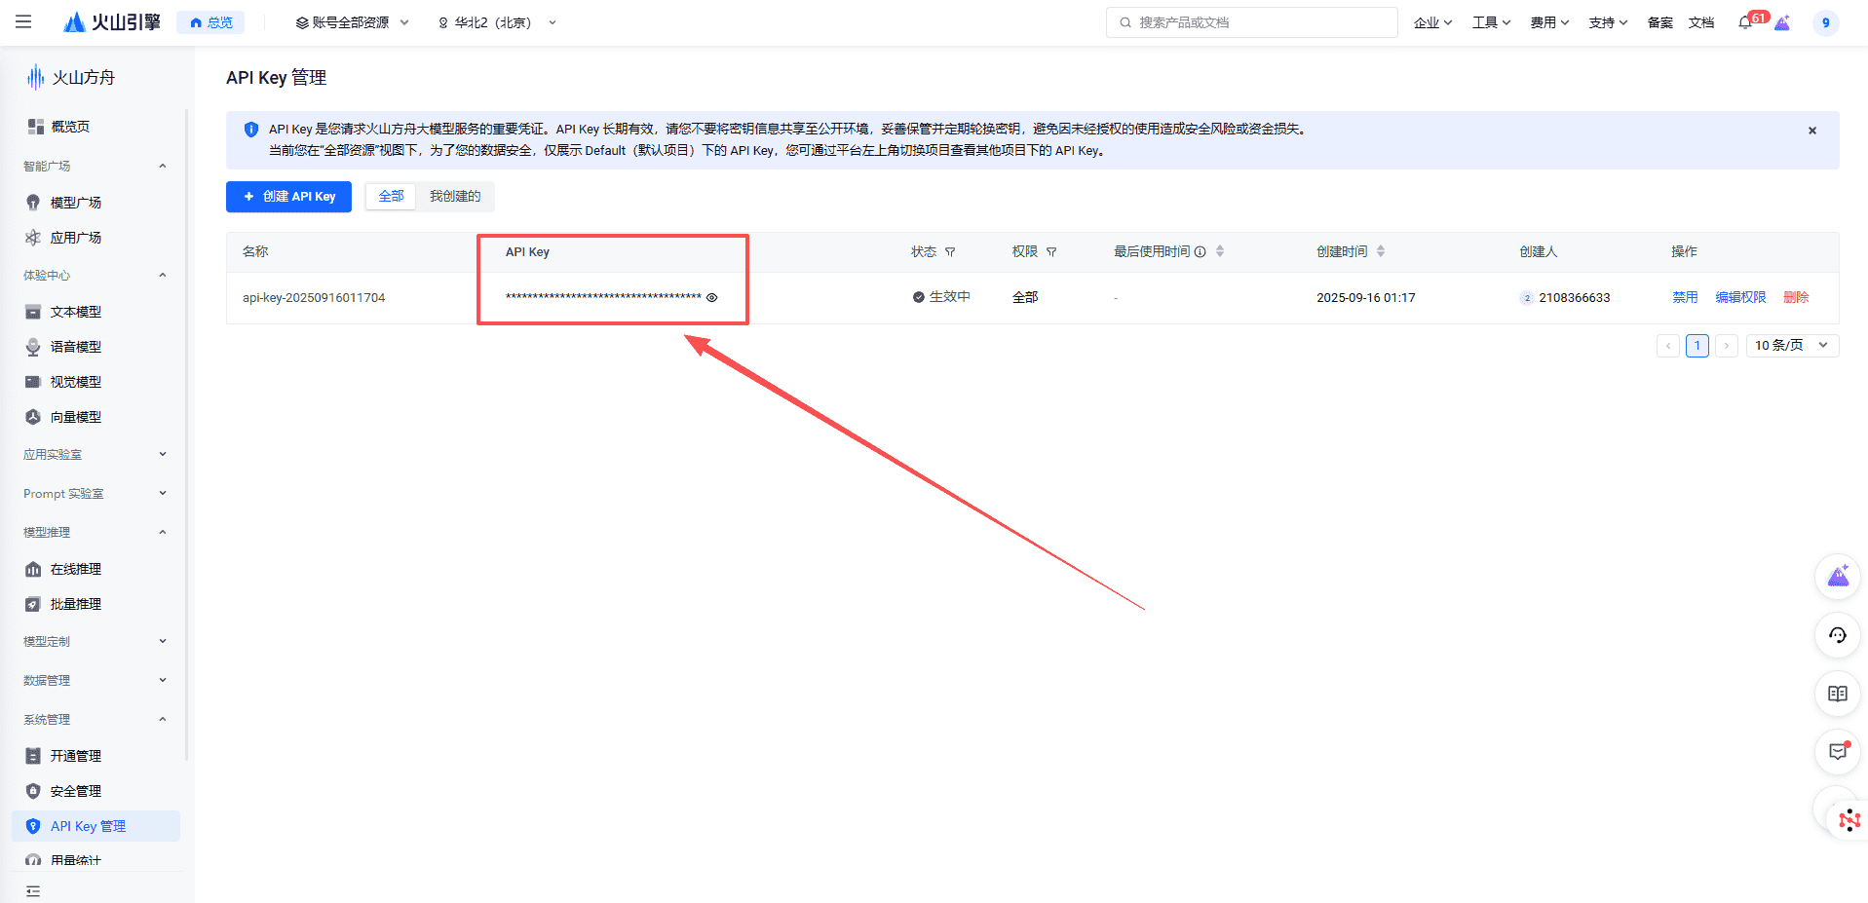Collapse the sidebar with bottom icon

[x=33, y=890]
